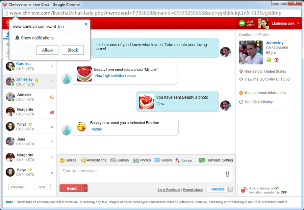Click Replay link for animated emotion

point(96,129)
